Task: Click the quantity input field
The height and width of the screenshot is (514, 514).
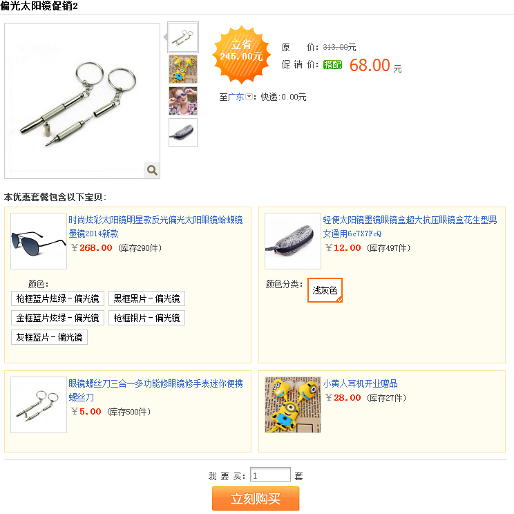Action: click(x=270, y=475)
